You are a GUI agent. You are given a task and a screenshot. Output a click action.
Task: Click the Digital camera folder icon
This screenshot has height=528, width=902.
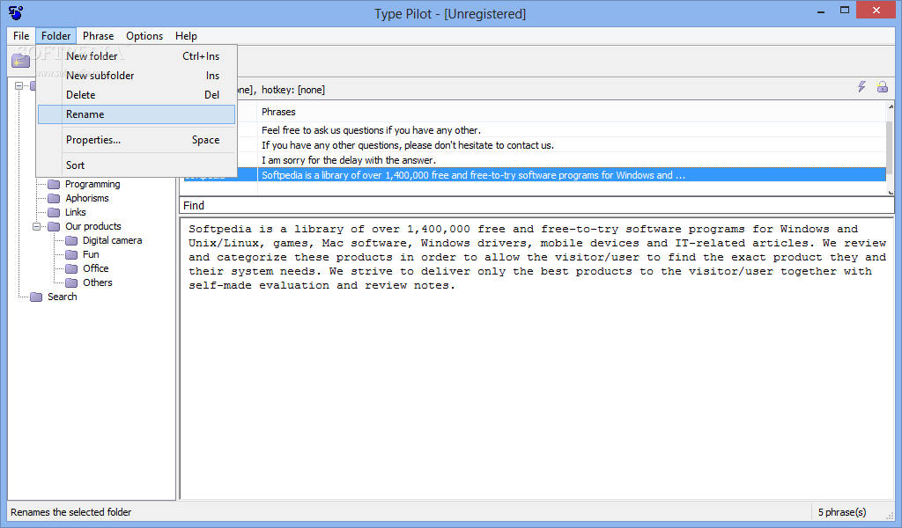[x=71, y=240]
